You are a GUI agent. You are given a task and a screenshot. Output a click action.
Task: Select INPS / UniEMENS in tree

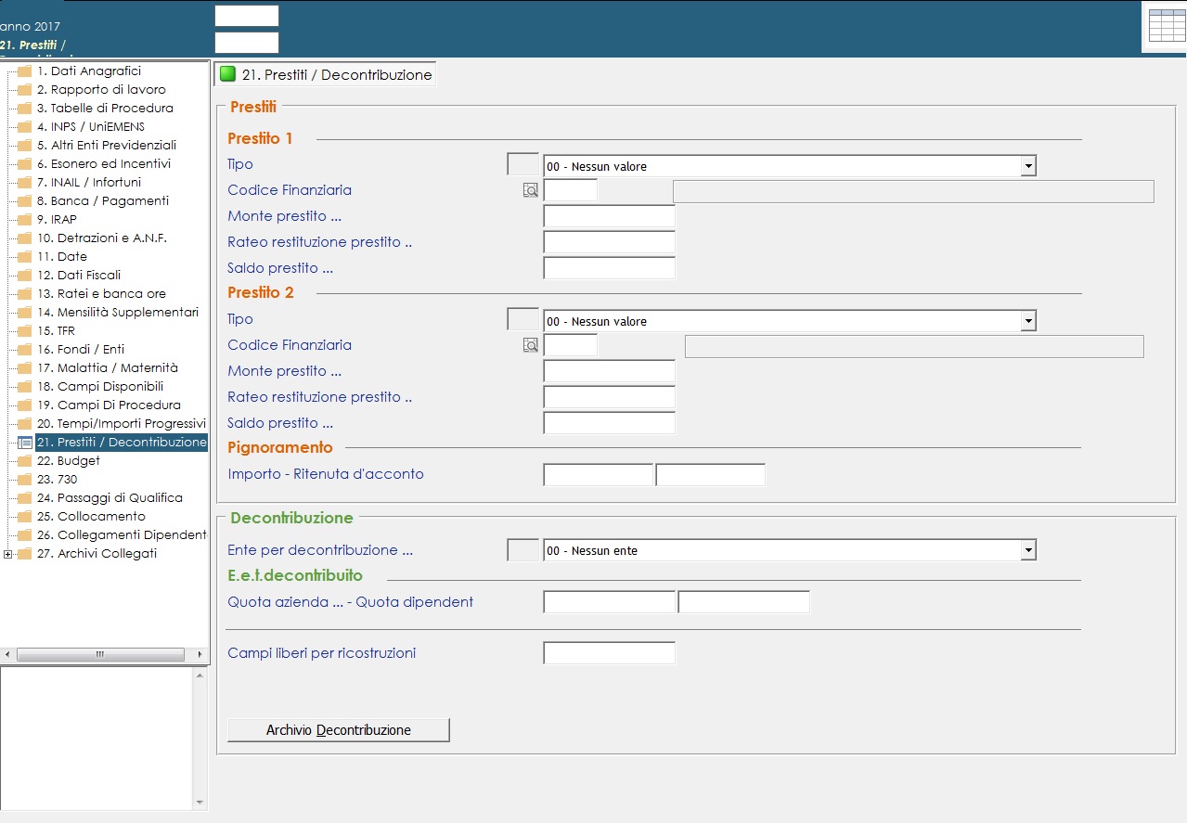(90, 127)
